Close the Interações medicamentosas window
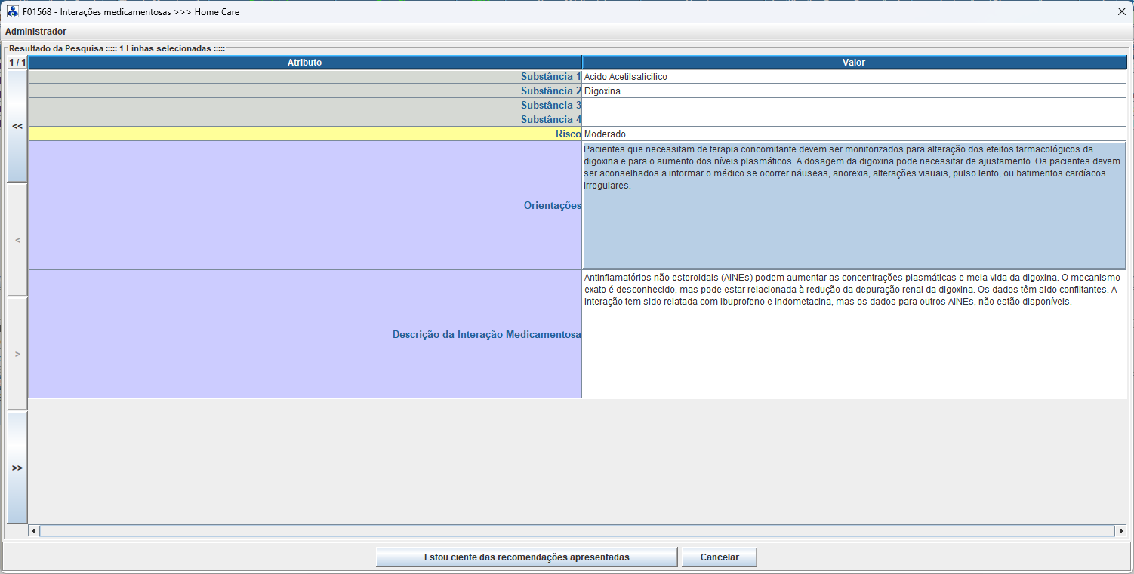This screenshot has height=574, width=1134. point(1121,12)
